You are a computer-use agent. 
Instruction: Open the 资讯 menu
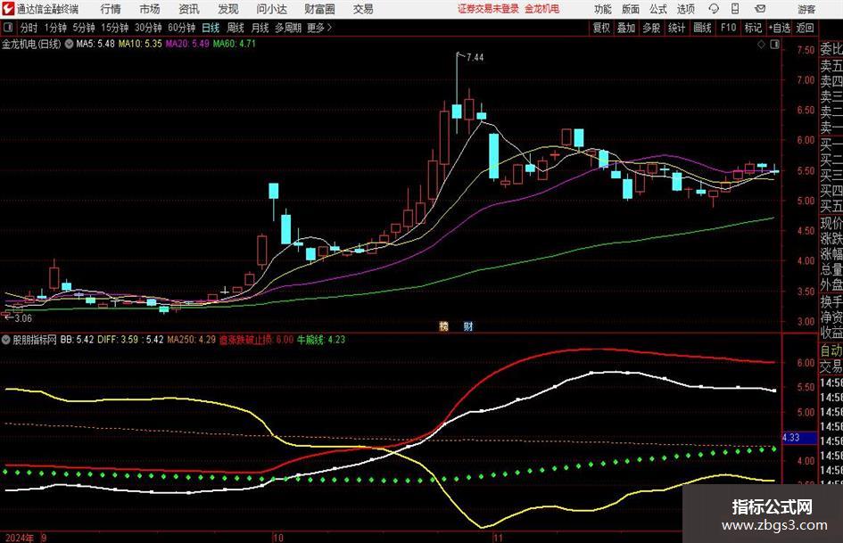tap(189, 9)
